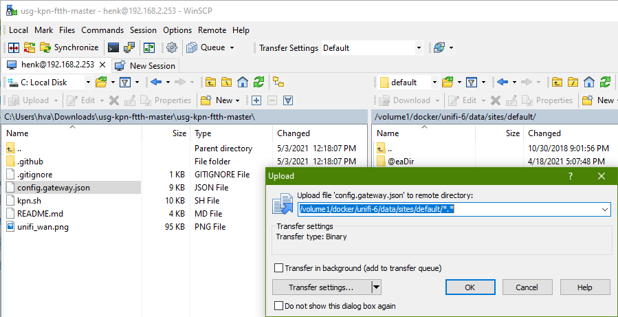Image resolution: width=618 pixels, height=317 pixels.
Task: Go to local home directory icon
Action: coord(243,83)
